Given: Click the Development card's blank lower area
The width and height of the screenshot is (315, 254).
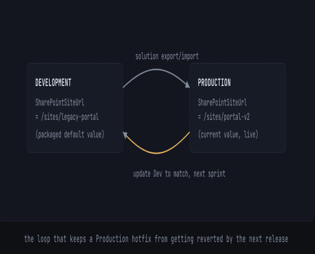Looking at the screenshot, I should click(x=75, y=146).
